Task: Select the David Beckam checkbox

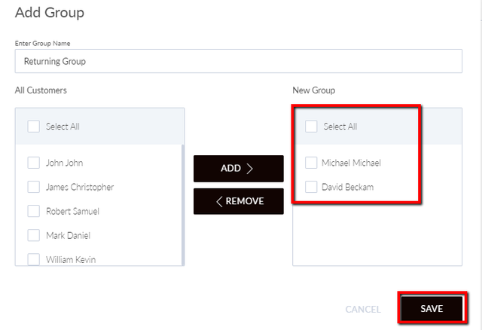Action: [x=311, y=187]
